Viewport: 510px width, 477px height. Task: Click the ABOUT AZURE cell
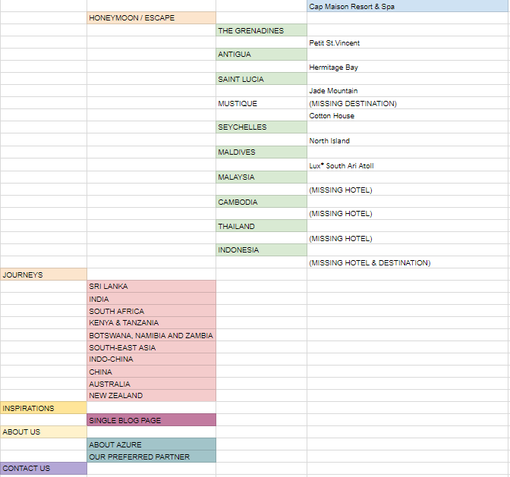(x=151, y=444)
